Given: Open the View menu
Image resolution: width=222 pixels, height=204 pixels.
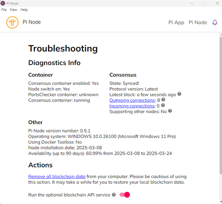Looking at the screenshot, I should point(13,10).
